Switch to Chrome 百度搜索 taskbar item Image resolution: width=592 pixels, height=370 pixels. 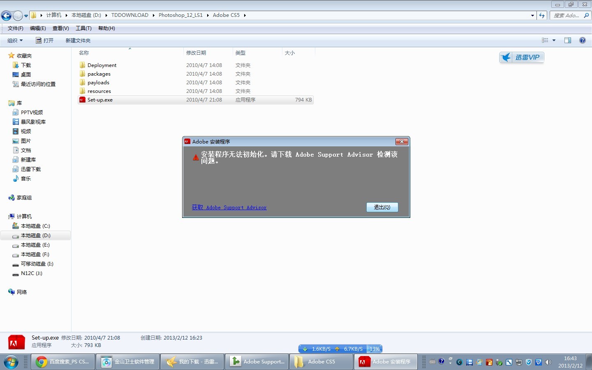click(x=63, y=362)
